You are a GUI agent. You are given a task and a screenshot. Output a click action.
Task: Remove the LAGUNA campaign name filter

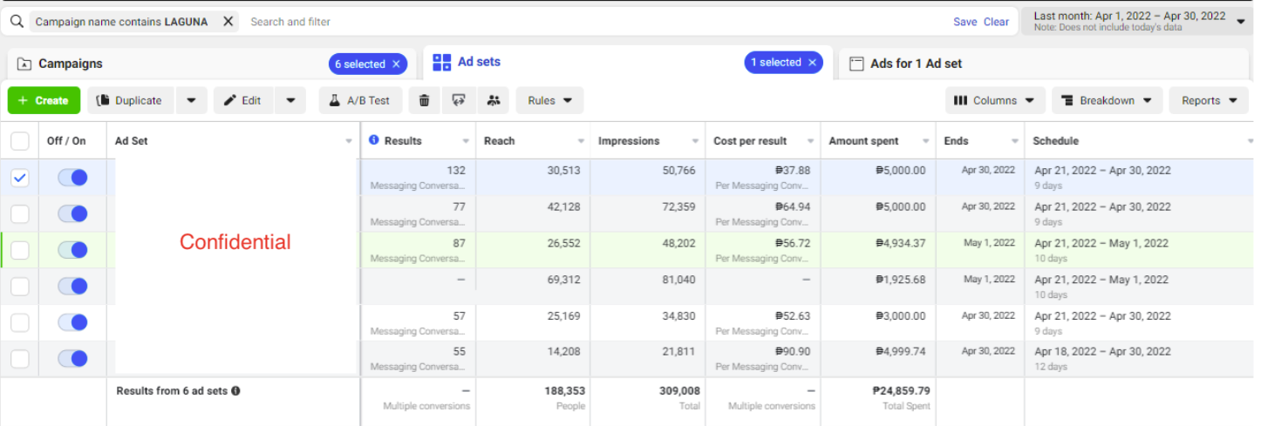[x=228, y=22]
